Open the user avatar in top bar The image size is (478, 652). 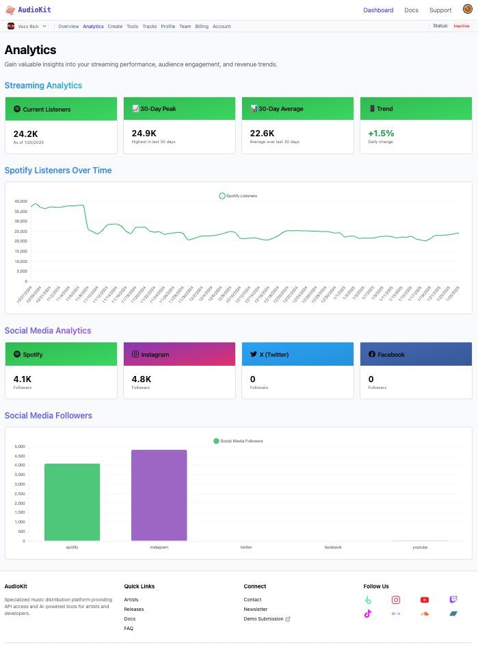coord(467,9)
